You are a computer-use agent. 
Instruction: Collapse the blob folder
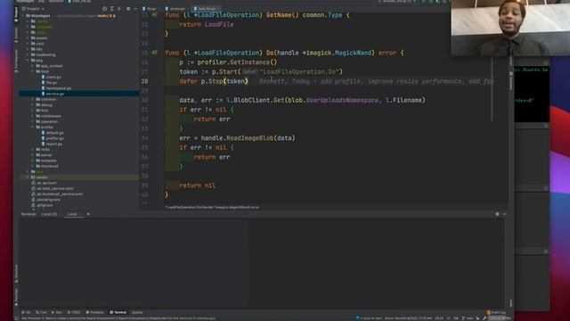33,71
